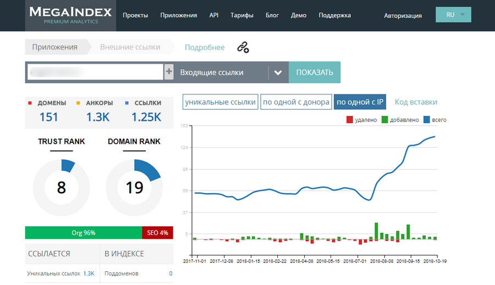Click the ДОМЕНЫ value 151

coord(48,117)
